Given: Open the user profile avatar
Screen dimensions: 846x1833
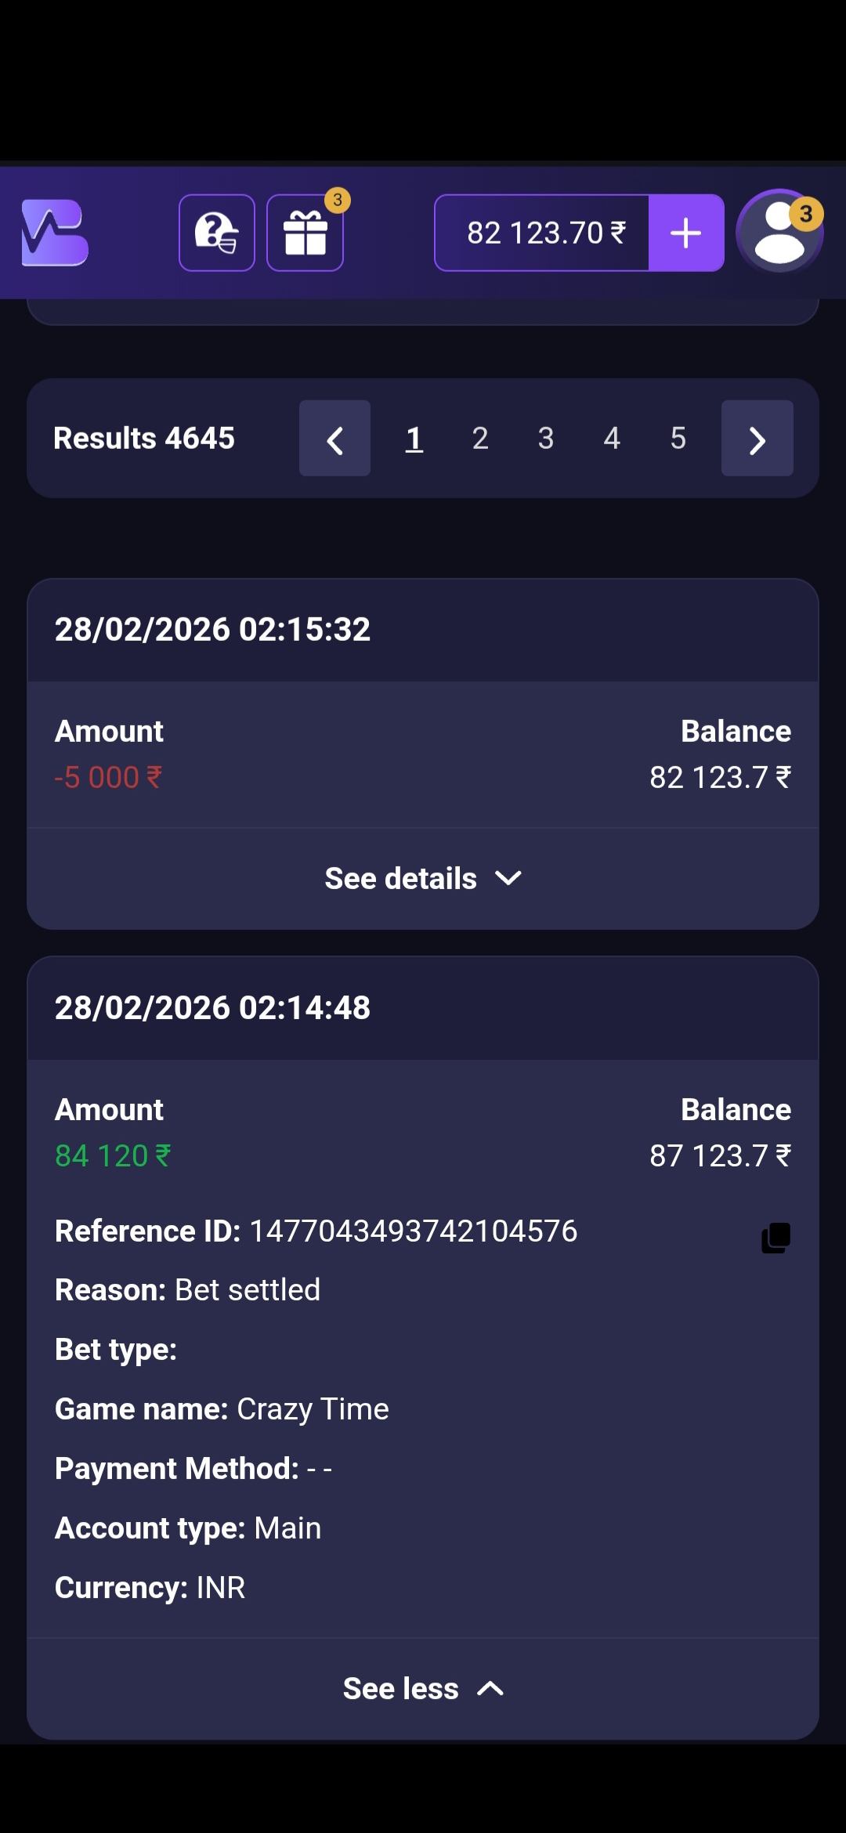Looking at the screenshot, I should click(x=779, y=233).
